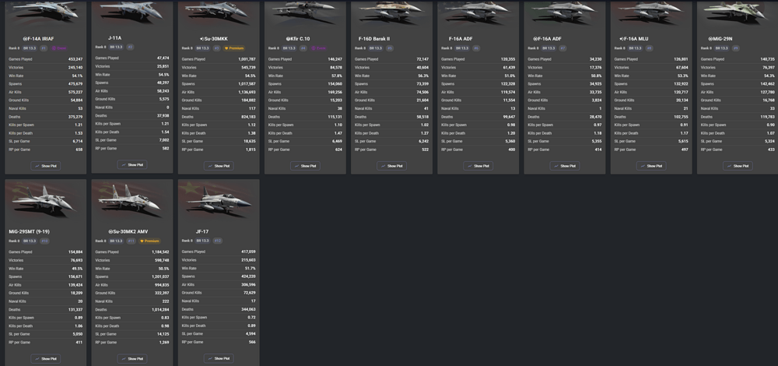Click the Event badge on the Kfir C.10 card
The height and width of the screenshot is (366, 778).
click(x=318, y=48)
